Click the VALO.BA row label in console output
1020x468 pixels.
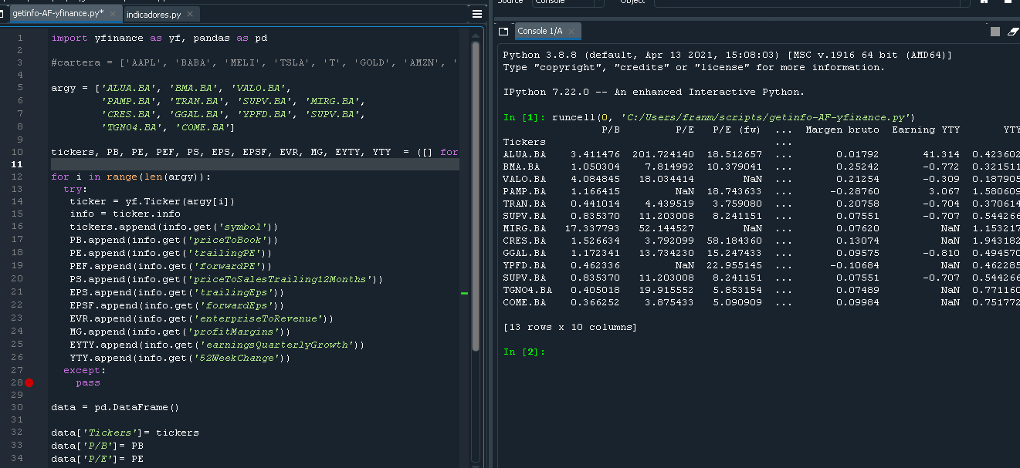coord(524,179)
